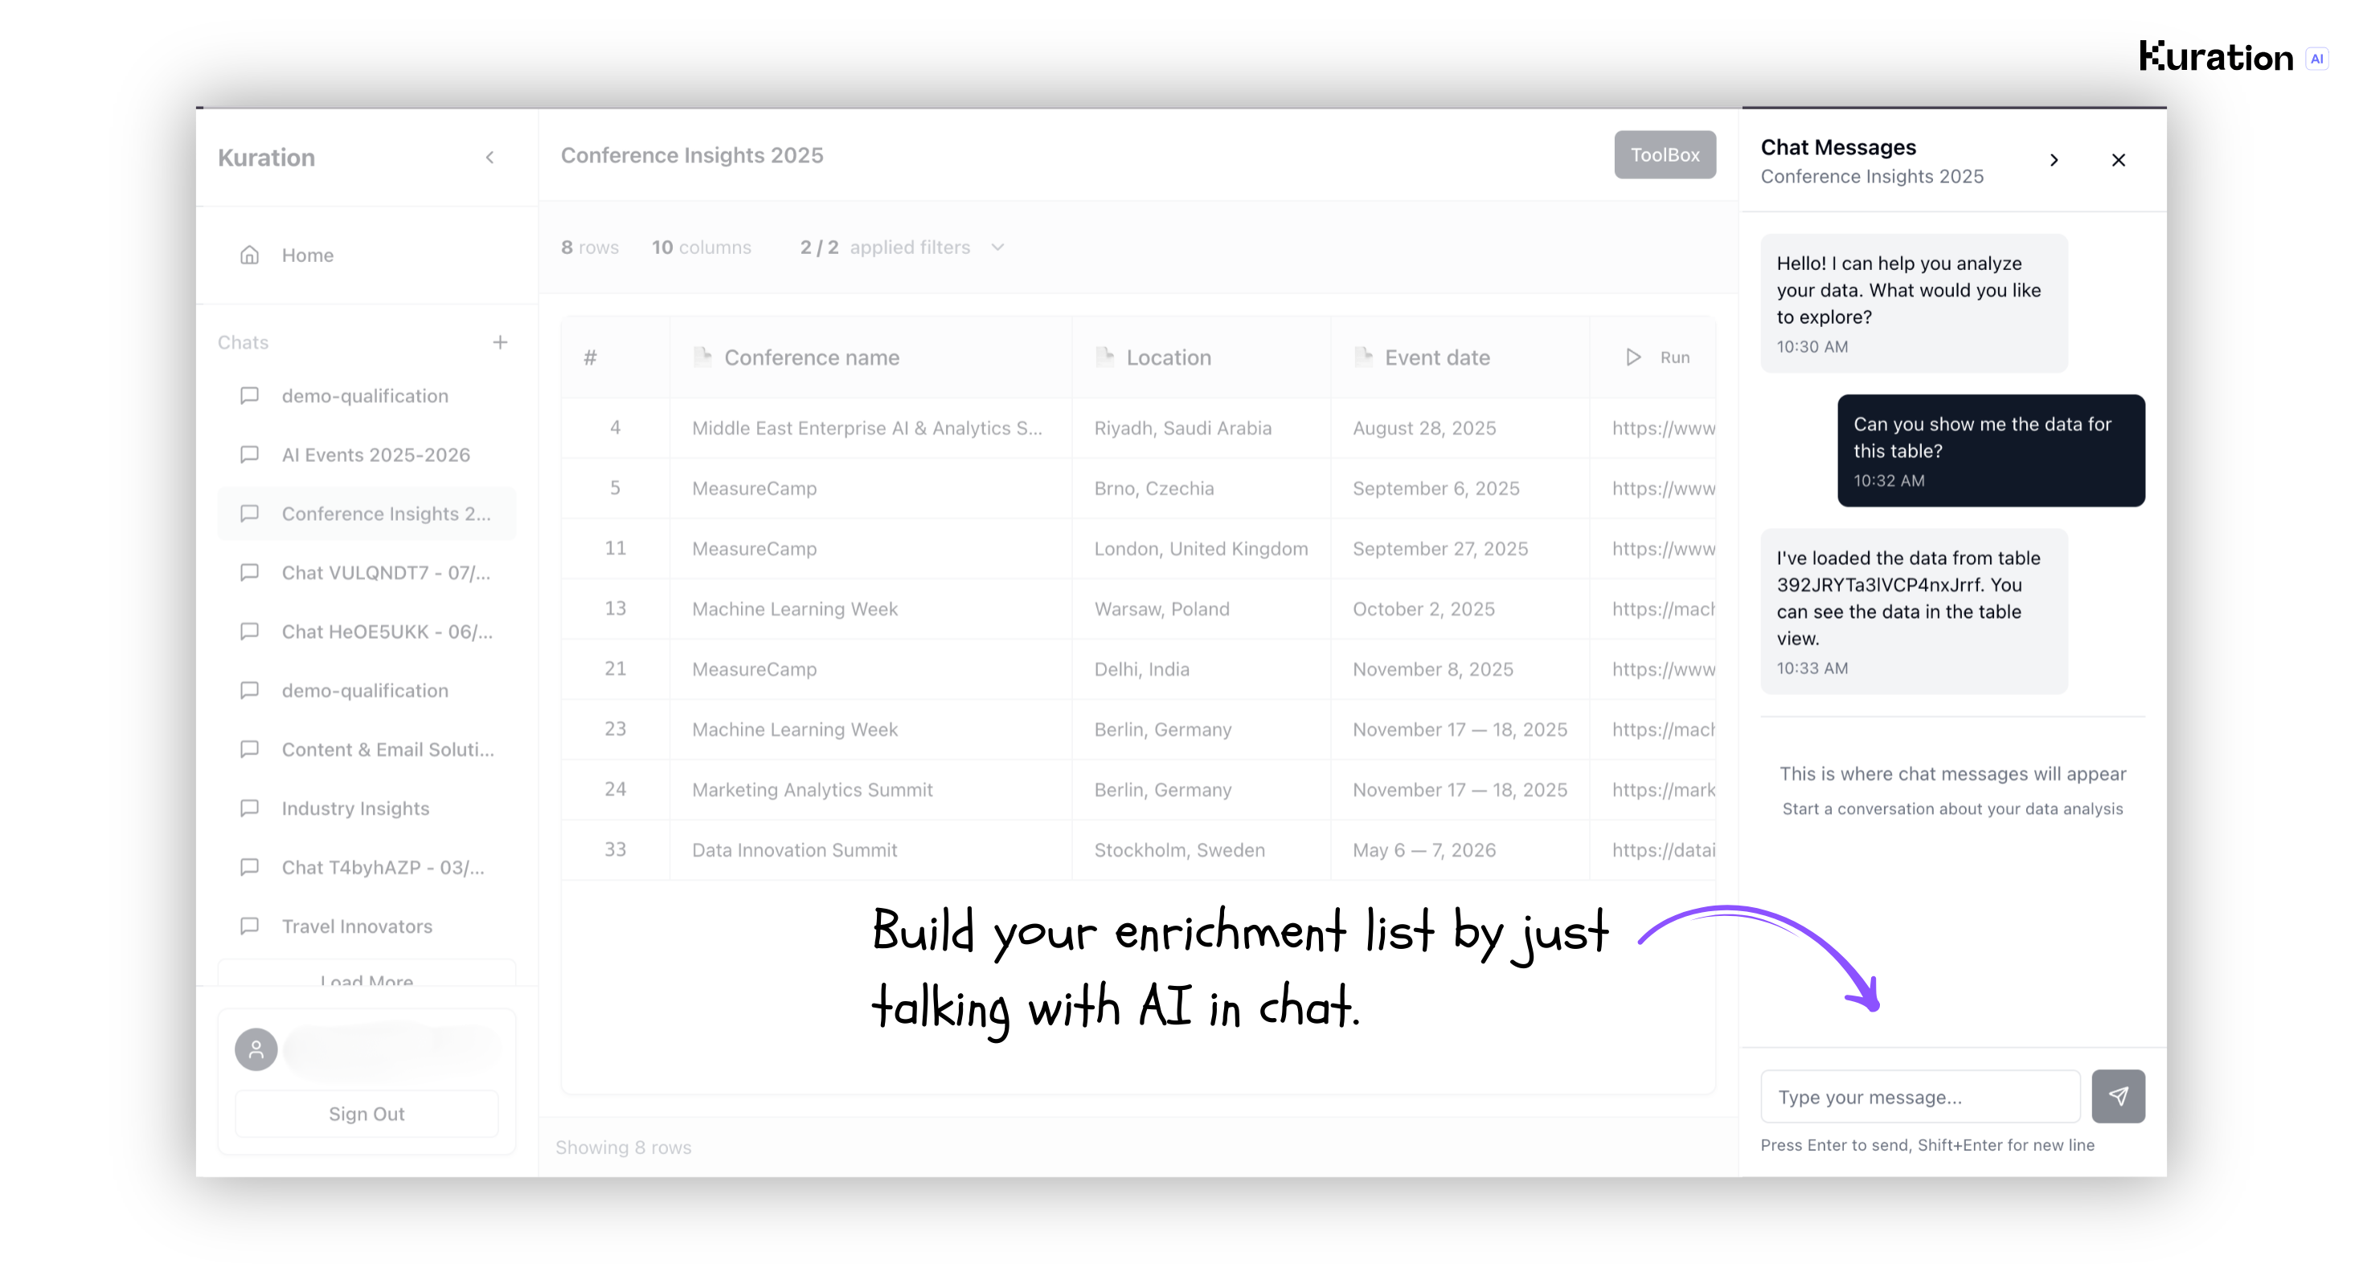This screenshot has height=1284, width=2363.
Task: Click the plus icon to add new chat
Action: (500, 342)
